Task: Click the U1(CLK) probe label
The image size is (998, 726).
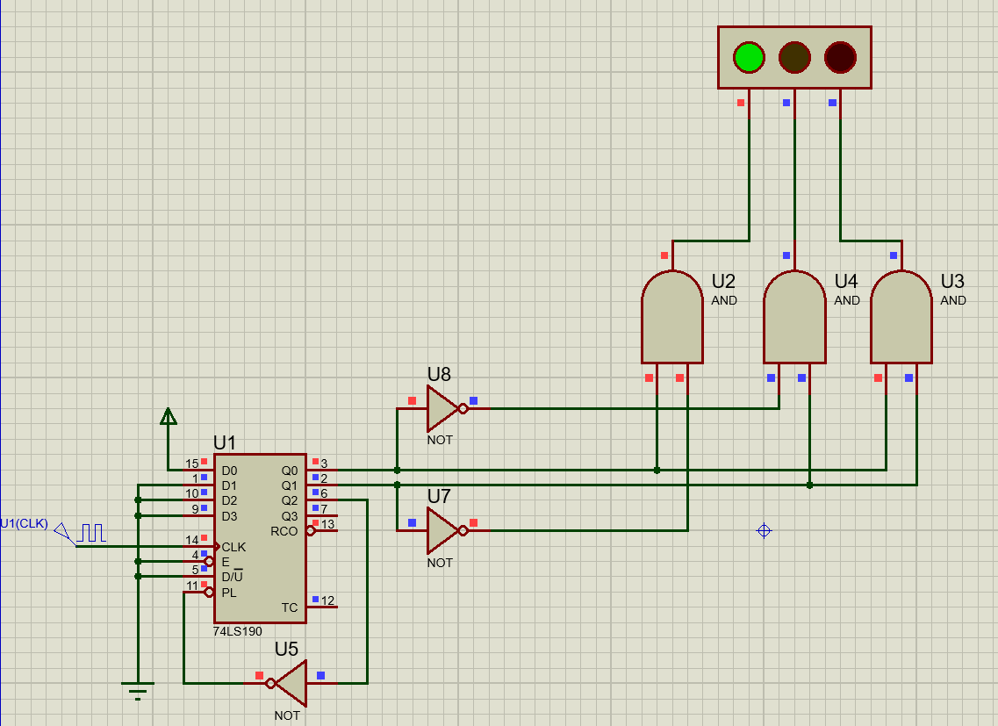Action: (24, 523)
